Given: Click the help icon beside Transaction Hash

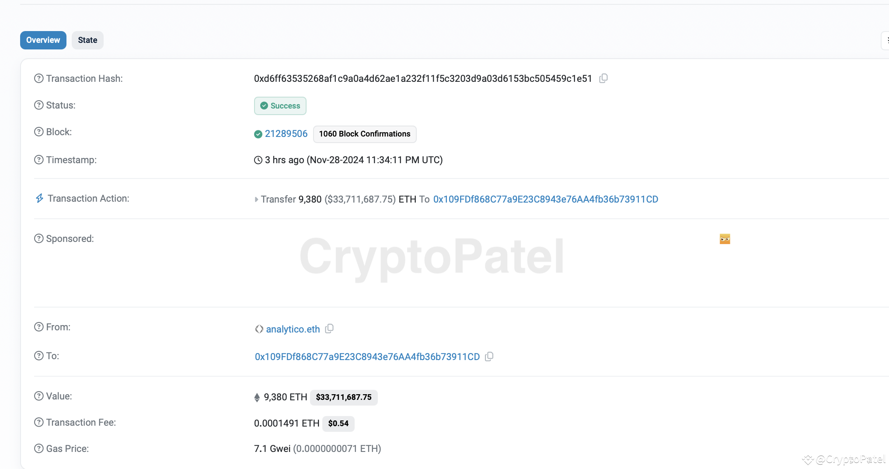Looking at the screenshot, I should point(38,78).
